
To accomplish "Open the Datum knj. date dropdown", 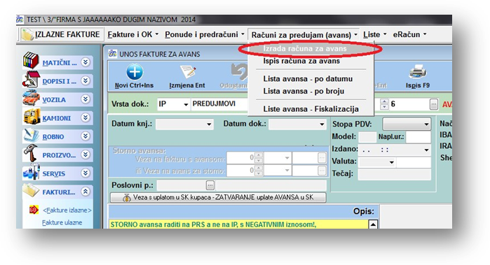I will [x=209, y=124].
